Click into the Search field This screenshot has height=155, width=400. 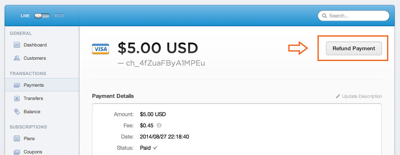point(354,16)
